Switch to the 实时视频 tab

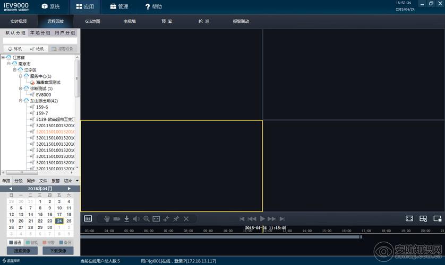pyautogui.click(x=19, y=21)
